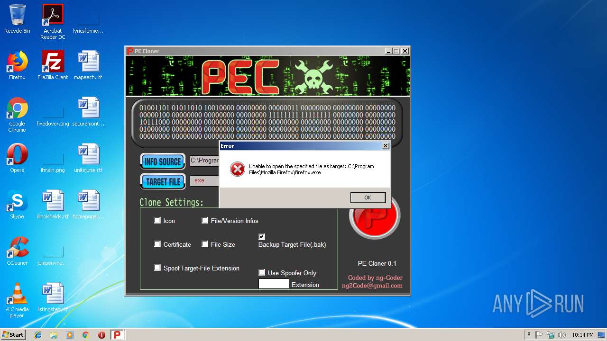Open the Google Chrome desktop shortcut

pyautogui.click(x=17, y=115)
